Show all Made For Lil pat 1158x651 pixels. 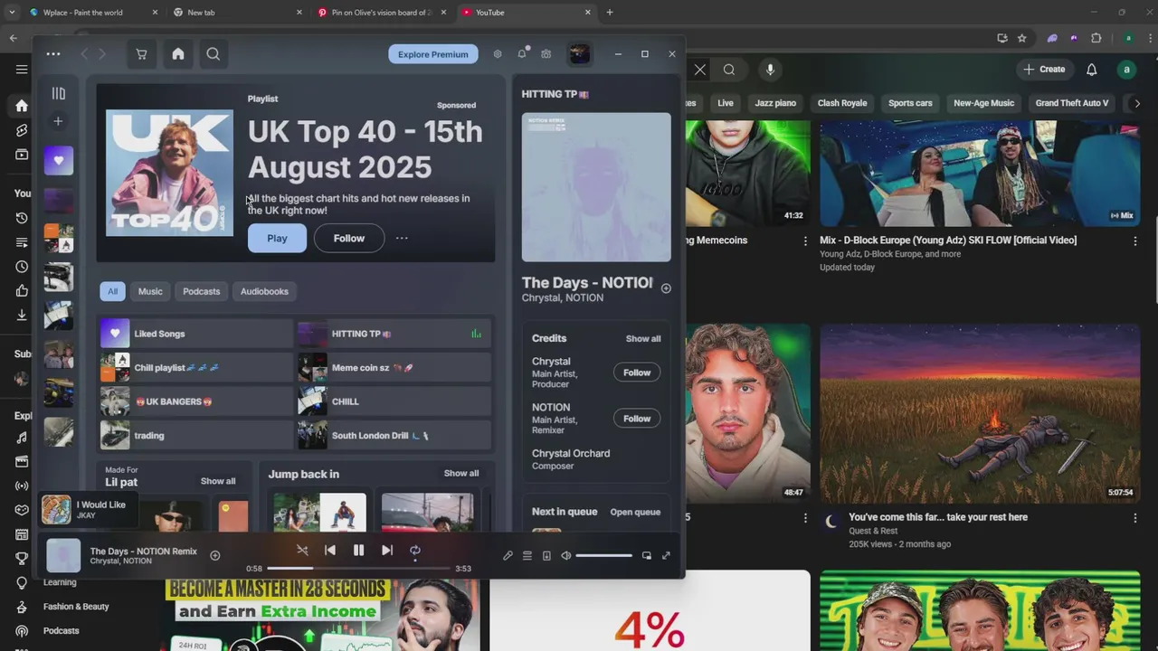click(218, 481)
